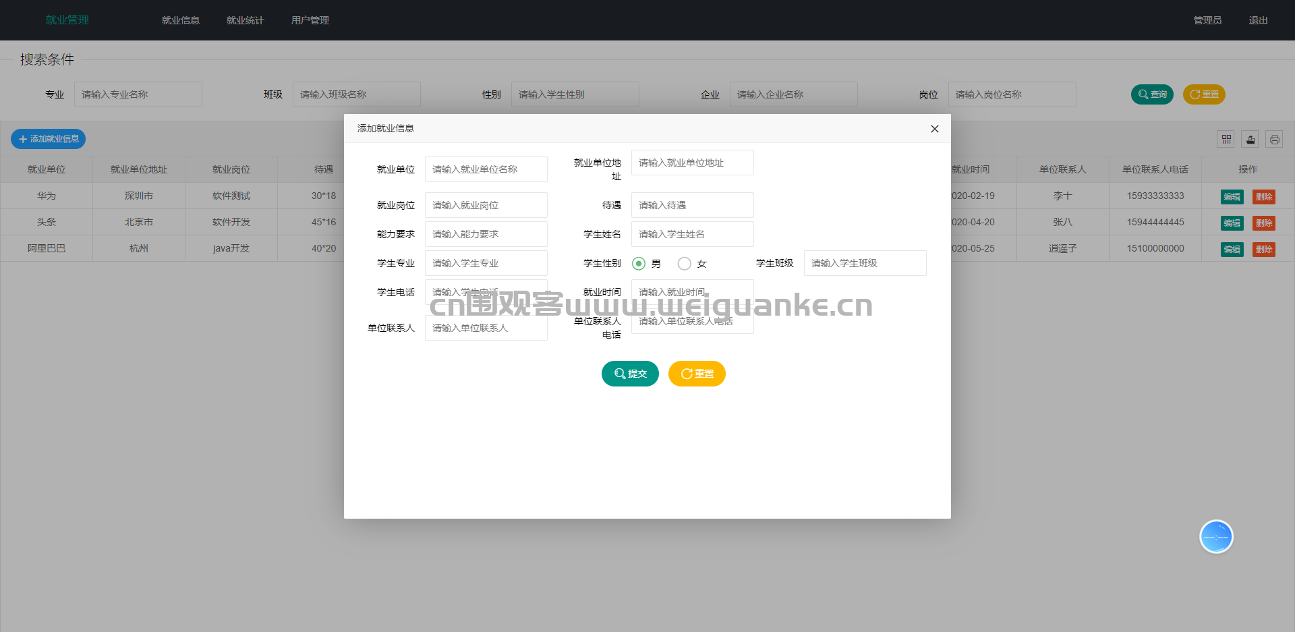The height and width of the screenshot is (632, 1295).
Task: Focus the 学生电话 input field
Action: [486, 292]
